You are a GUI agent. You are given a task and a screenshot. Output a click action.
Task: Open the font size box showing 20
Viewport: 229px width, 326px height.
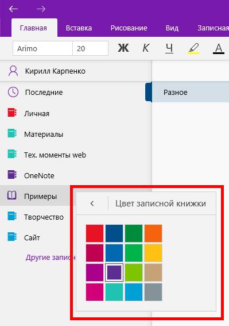click(x=90, y=48)
